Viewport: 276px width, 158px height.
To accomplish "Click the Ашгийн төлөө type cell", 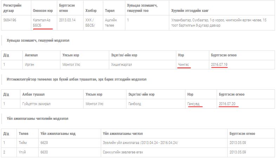I will point(111,23).
